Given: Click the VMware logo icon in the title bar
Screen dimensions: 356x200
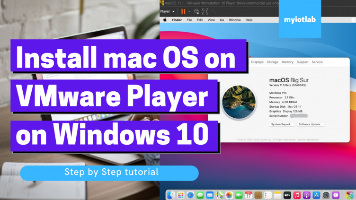Looking at the screenshot, I should coord(161,3).
